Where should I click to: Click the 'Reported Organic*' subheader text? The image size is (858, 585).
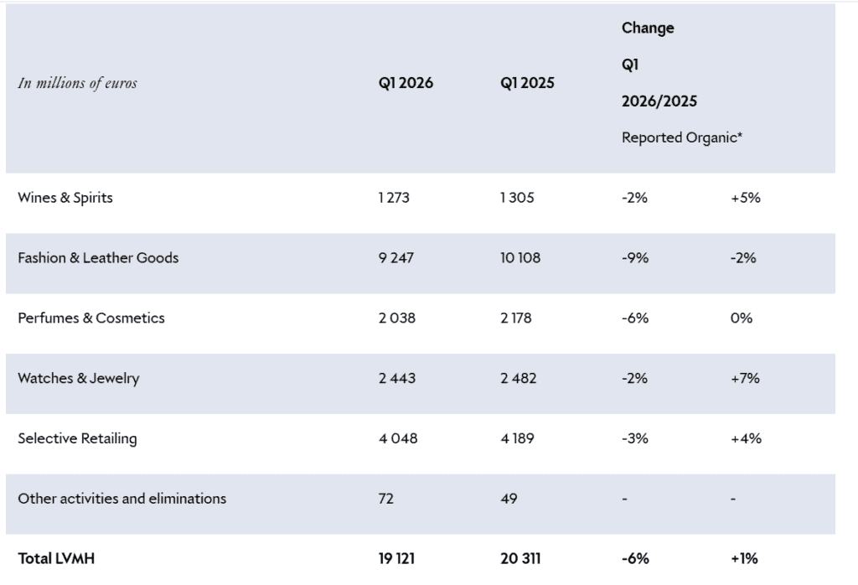coord(681,137)
